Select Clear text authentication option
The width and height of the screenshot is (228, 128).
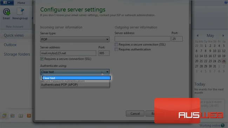[76, 78]
